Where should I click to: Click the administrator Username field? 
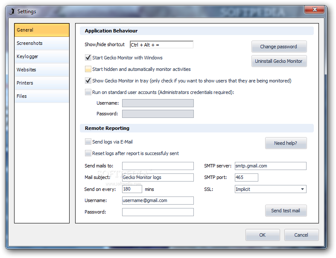click(158, 103)
